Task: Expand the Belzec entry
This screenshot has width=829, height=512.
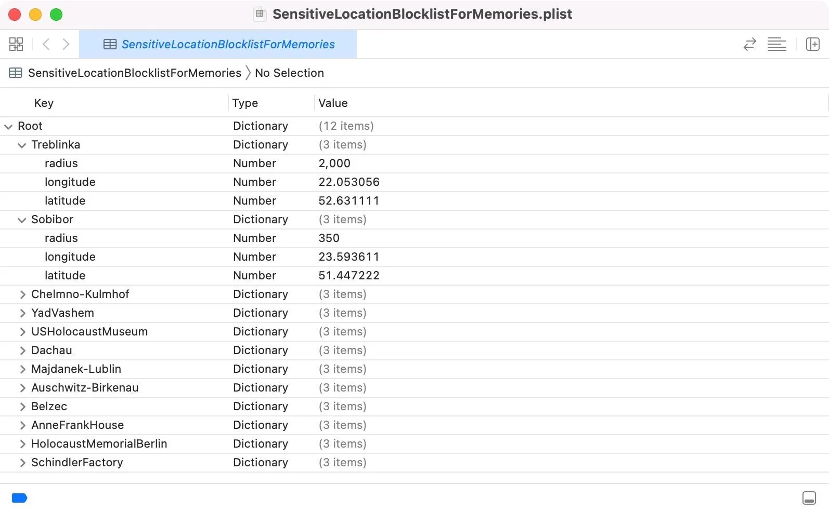Action: click(x=22, y=407)
